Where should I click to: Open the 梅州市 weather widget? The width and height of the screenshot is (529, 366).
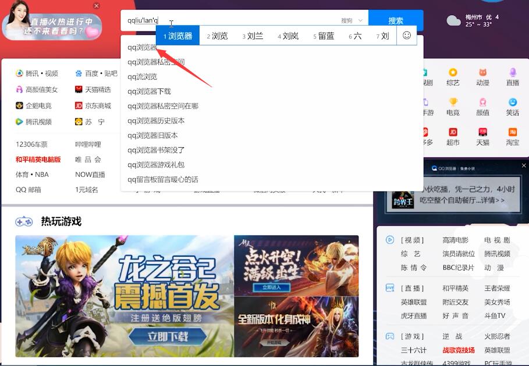(x=473, y=20)
